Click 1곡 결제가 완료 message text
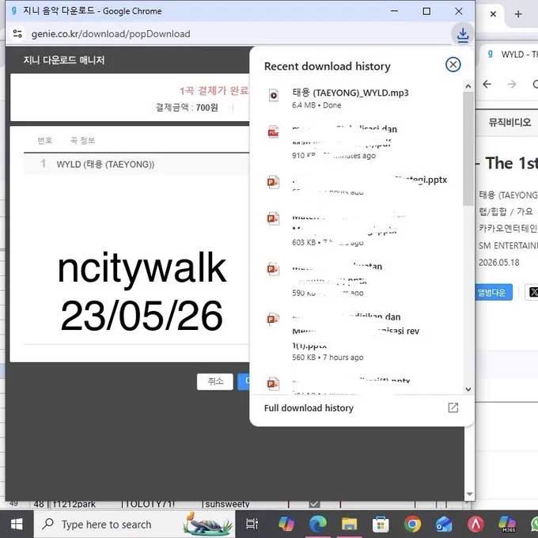 214,90
